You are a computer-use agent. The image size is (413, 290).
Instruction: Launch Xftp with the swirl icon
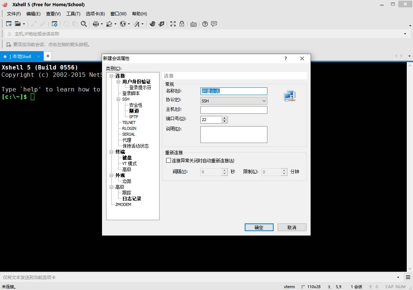click(x=152, y=24)
